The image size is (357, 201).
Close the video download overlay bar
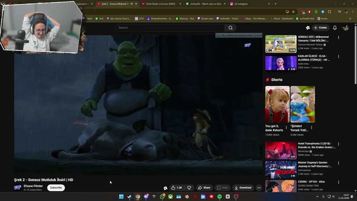pyautogui.click(x=260, y=35)
